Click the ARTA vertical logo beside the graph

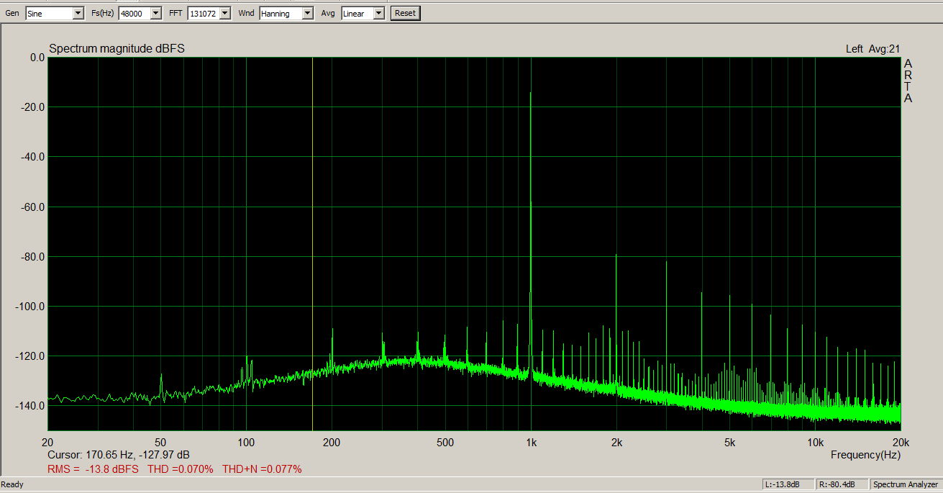tap(908, 81)
